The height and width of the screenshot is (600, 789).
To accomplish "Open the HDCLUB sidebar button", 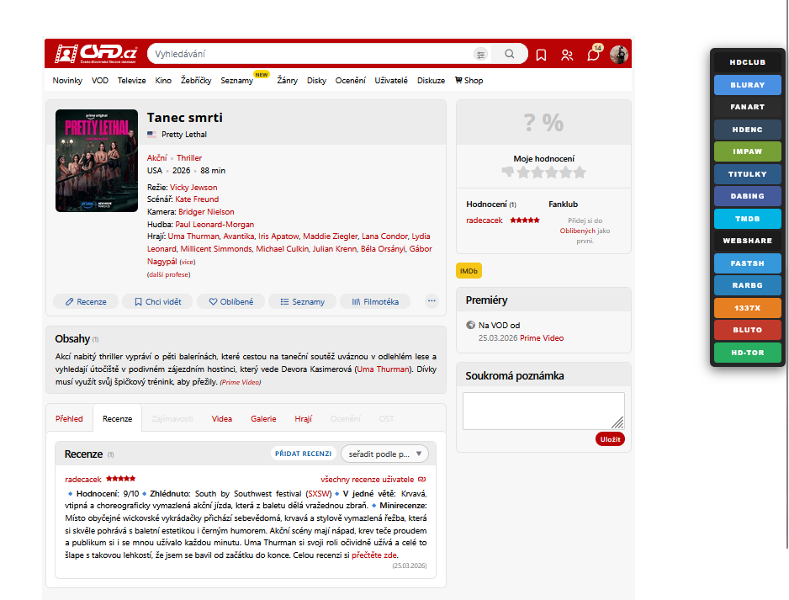I will (747, 62).
